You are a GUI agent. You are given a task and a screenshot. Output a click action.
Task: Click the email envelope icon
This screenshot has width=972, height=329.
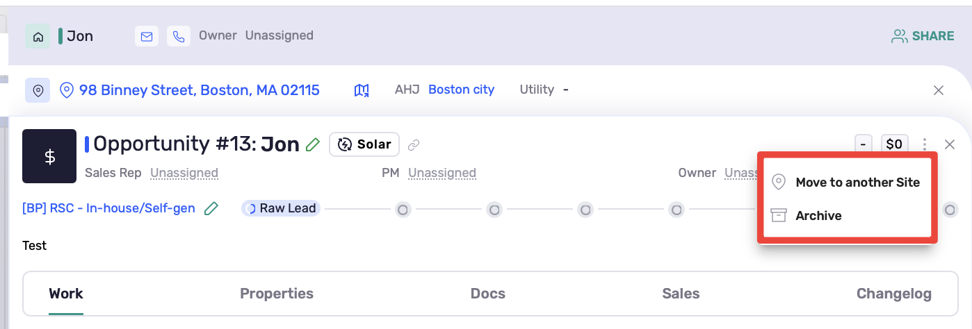pos(147,36)
